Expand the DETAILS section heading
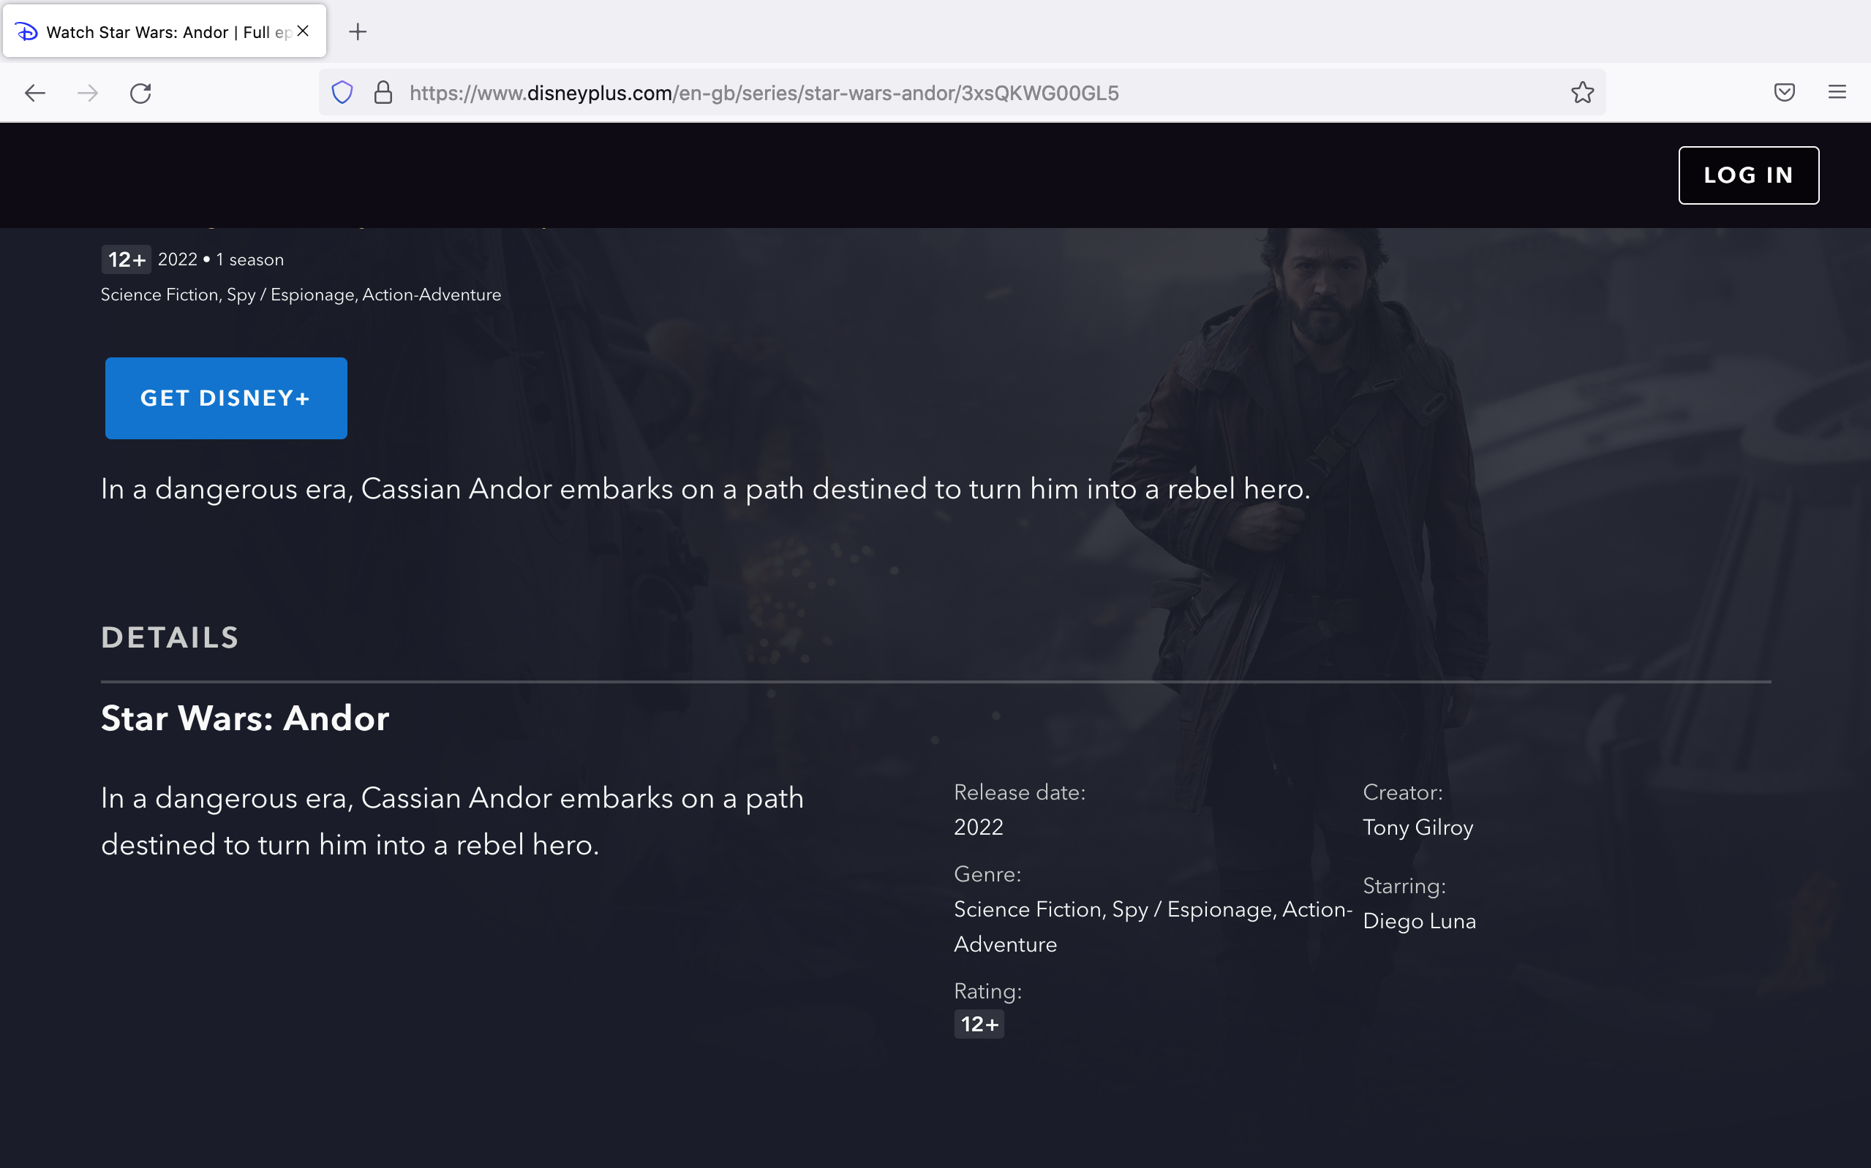 pos(169,637)
